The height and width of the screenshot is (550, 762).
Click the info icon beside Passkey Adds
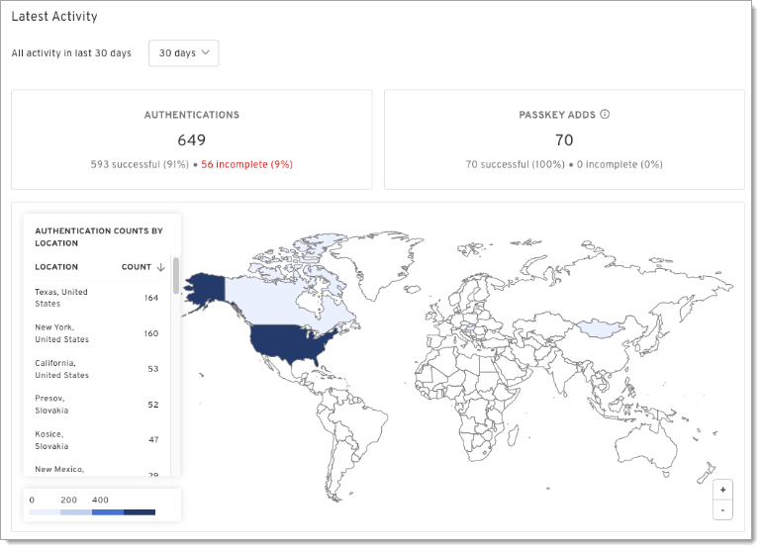click(605, 114)
